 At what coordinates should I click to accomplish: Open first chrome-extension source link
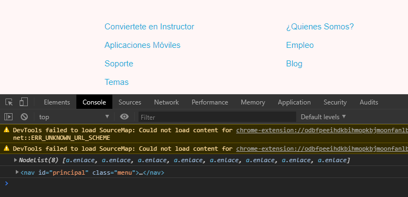322,130
